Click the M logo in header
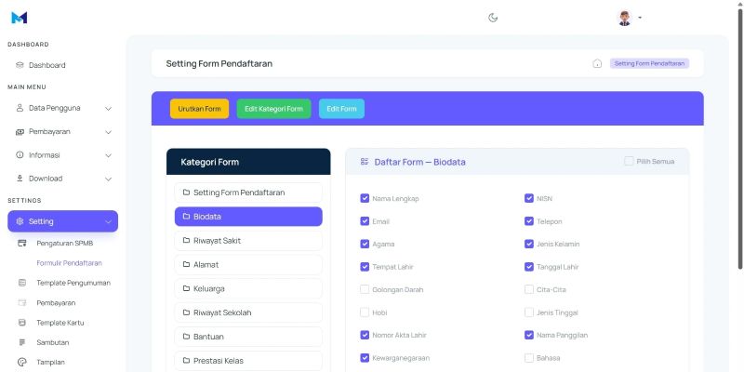Viewport: 744px width, 372px height. pyautogui.click(x=20, y=18)
